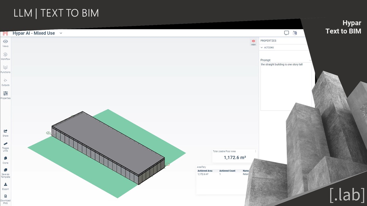Open Total Usable Floor Area options menu

coord(255,151)
